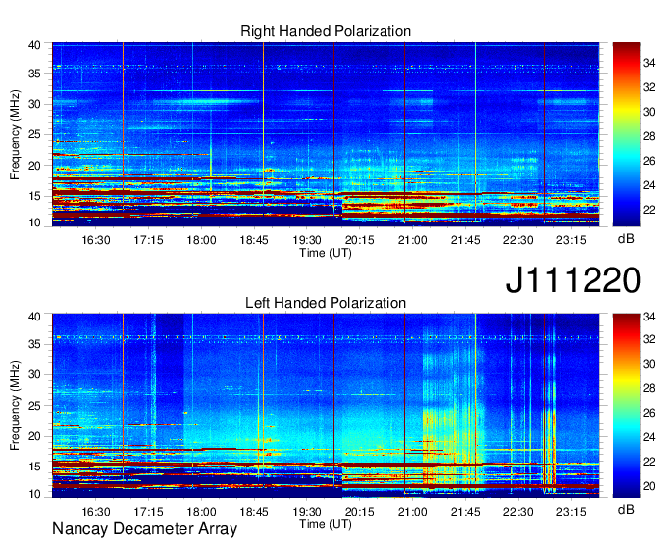Click value 26 on Left Handed colorbar
The height and width of the screenshot is (541, 667).
click(x=649, y=413)
